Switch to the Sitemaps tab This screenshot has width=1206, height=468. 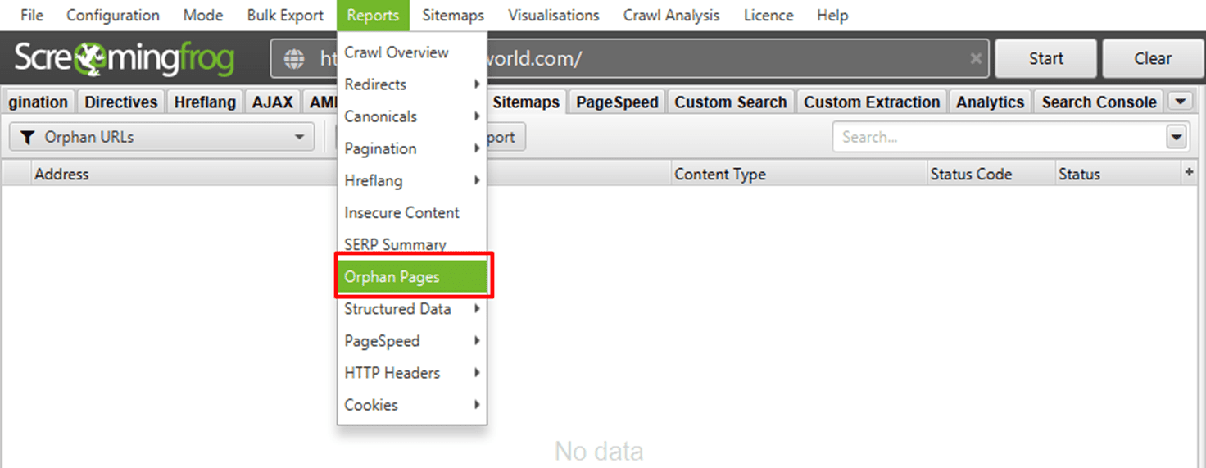pyautogui.click(x=526, y=102)
